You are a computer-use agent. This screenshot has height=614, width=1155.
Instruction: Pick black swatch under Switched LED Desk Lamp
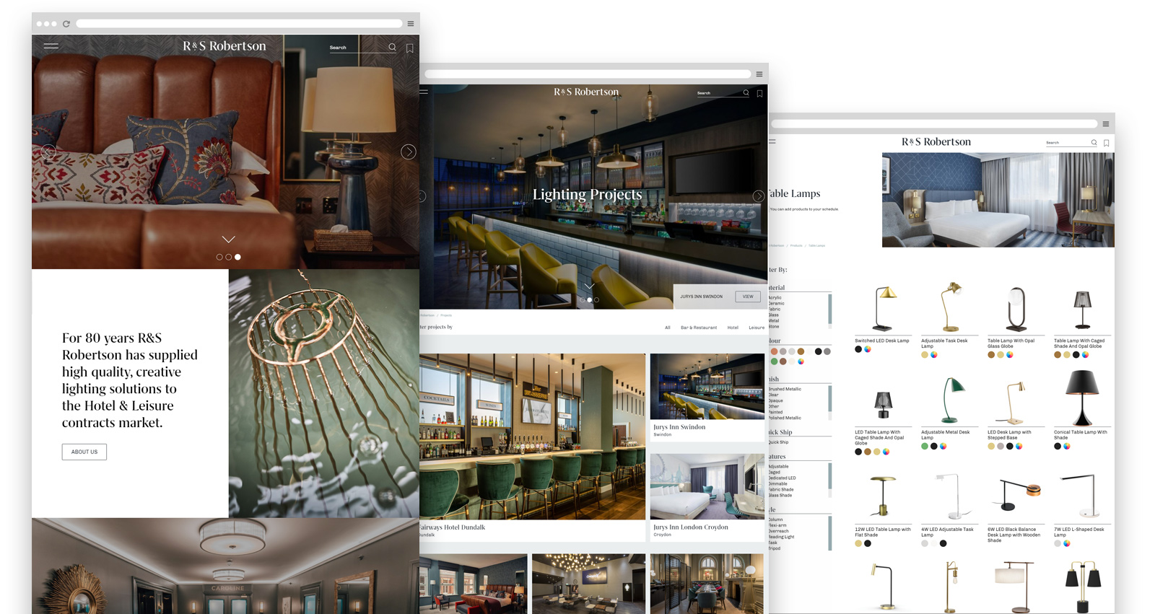point(858,349)
